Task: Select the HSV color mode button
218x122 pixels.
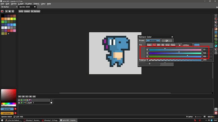Action: click(159, 45)
